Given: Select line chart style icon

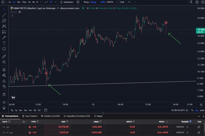Looking at the screenshot, I should coord(46,2).
